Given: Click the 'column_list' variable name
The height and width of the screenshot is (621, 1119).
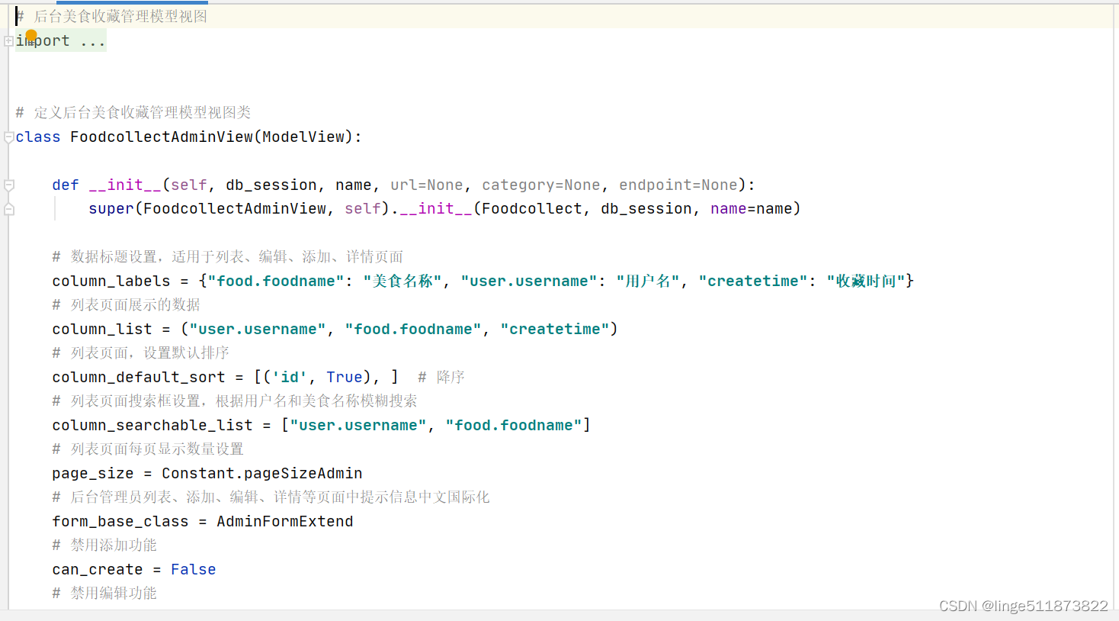Looking at the screenshot, I should click(x=102, y=330).
